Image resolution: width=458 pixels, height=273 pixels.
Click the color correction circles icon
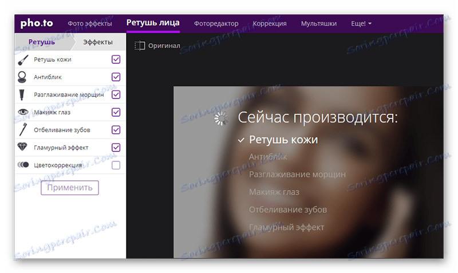click(23, 165)
